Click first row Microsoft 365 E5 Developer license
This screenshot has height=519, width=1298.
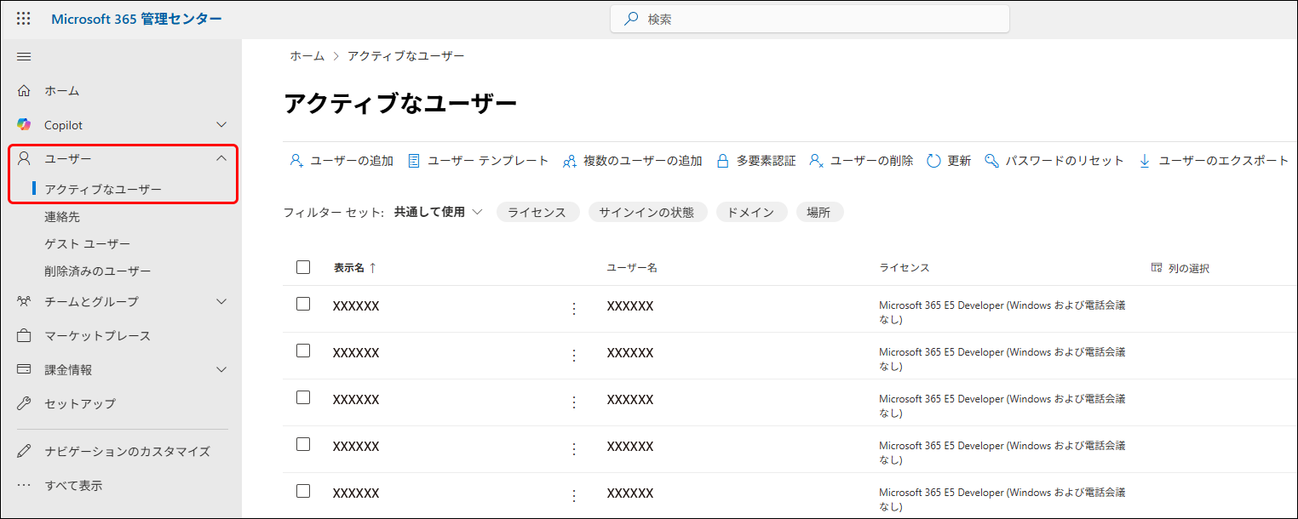coord(1002,312)
